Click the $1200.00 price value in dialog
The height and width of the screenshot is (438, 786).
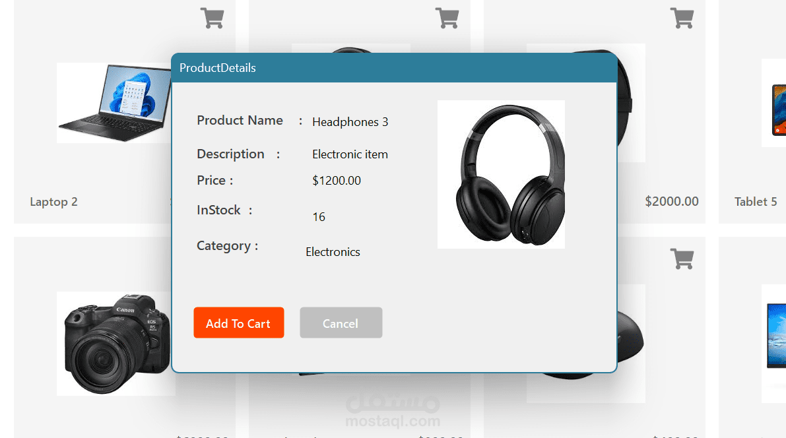[x=337, y=181]
